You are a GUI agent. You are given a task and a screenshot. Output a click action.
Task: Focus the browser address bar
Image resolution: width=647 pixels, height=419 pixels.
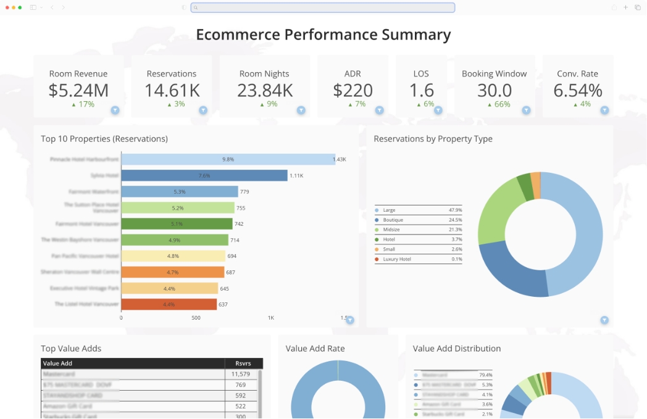(x=323, y=7)
